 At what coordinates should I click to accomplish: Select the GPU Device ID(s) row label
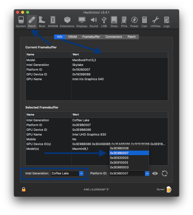39,144
